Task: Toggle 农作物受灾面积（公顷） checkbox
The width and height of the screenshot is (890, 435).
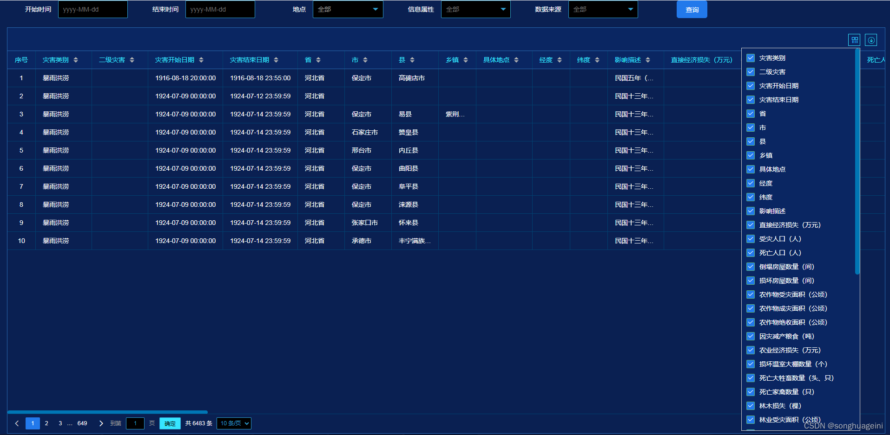Action: pyautogui.click(x=751, y=294)
